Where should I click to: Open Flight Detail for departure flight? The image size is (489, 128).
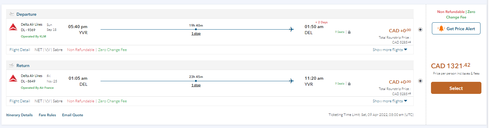click(20, 50)
